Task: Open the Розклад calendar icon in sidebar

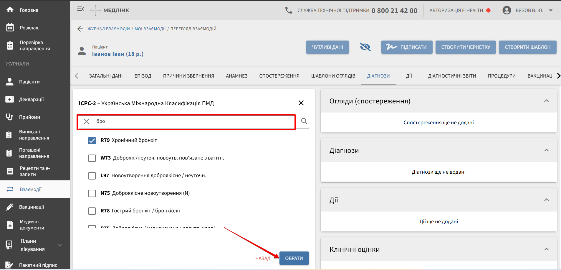Action: 10,28
